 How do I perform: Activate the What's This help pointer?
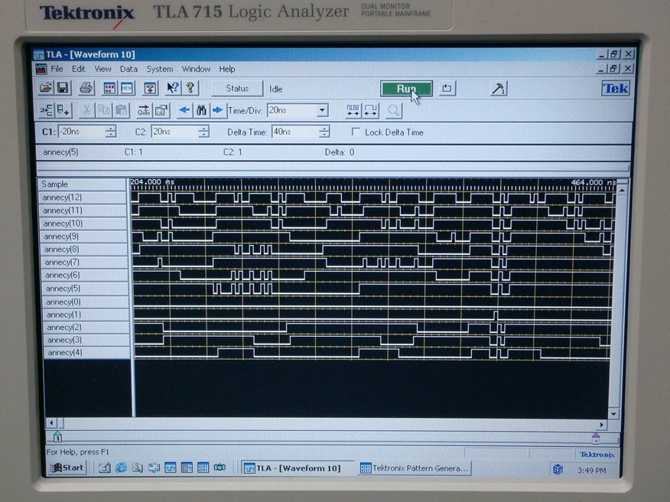[173, 89]
